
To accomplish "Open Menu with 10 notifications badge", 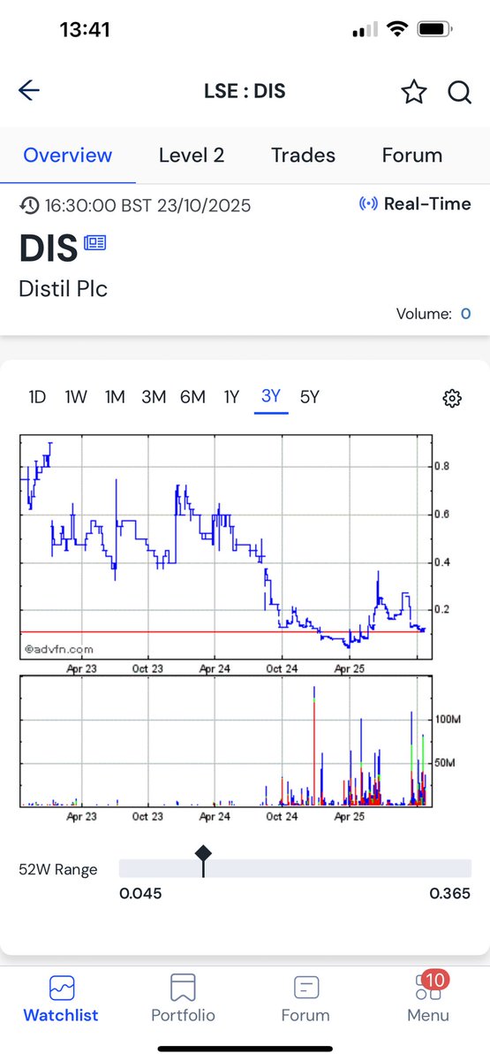I will (x=428, y=999).
